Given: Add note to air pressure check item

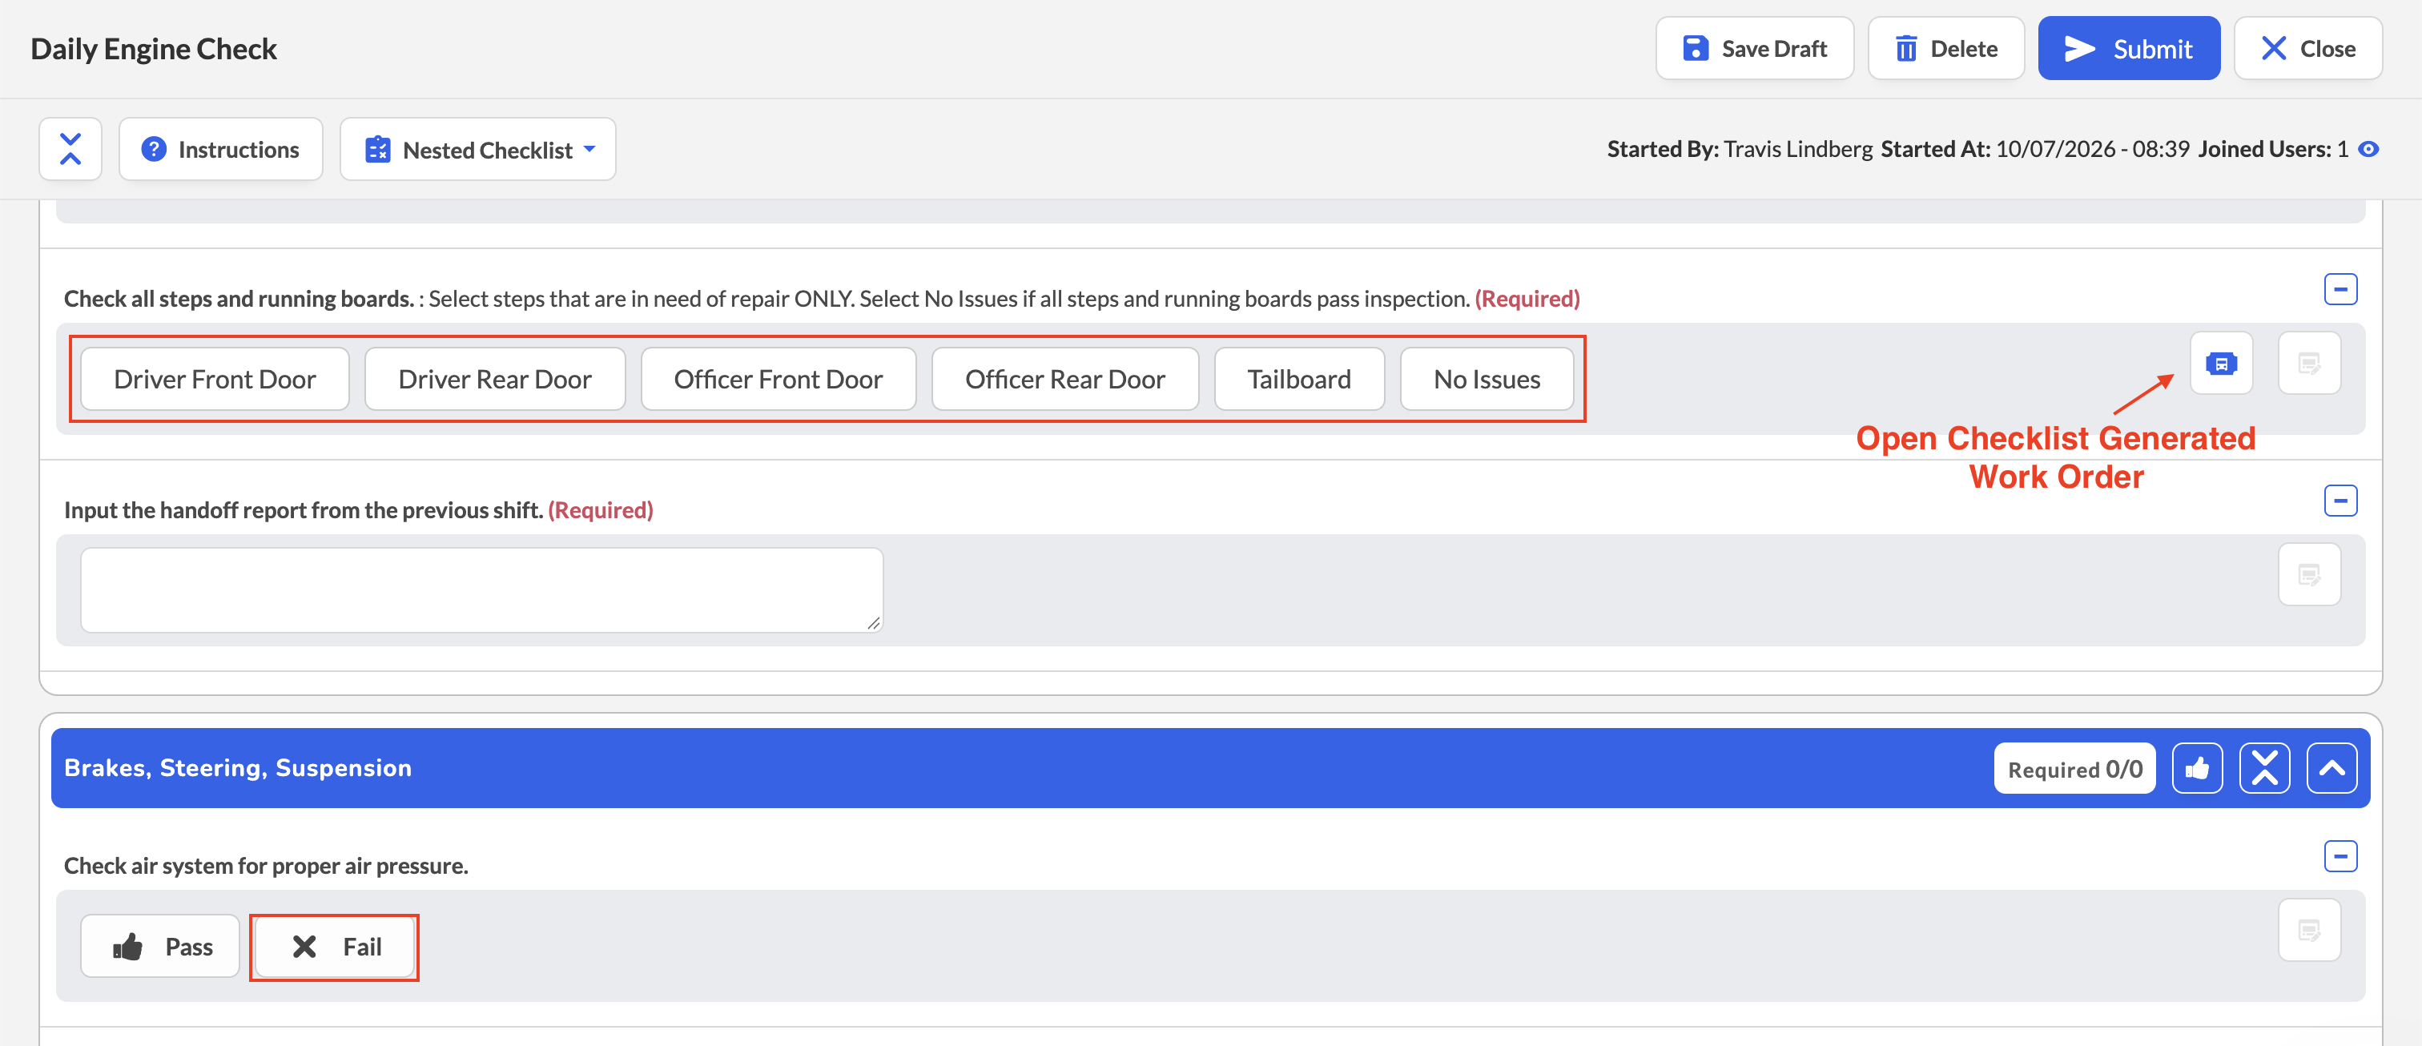Looking at the screenshot, I should (x=2309, y=931).
